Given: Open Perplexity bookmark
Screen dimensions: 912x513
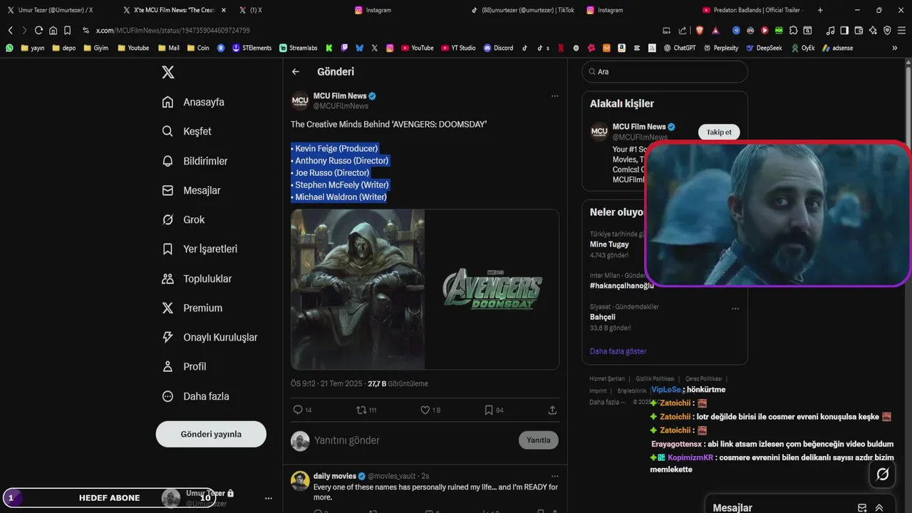Looking at the screenshot, I should click(x=721, y=48).
